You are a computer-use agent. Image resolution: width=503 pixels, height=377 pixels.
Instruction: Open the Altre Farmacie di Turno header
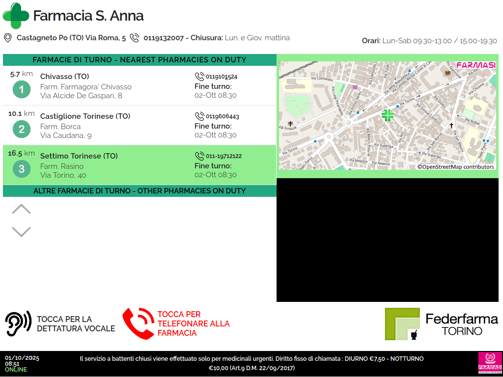tap(140, 191)
